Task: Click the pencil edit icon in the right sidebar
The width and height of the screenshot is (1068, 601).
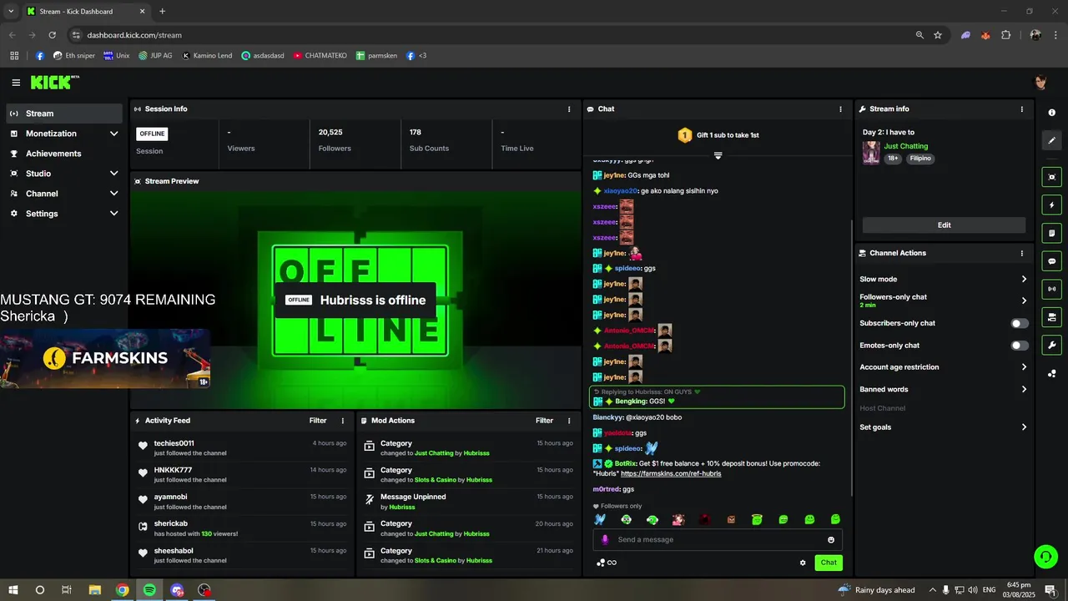Action: click(x=1051, y=140)
